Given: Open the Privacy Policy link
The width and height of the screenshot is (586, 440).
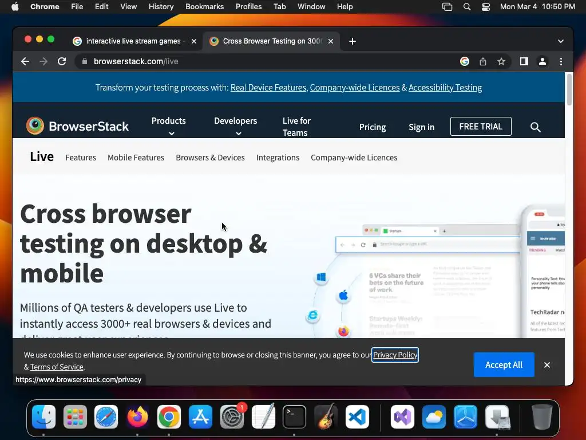Looking at the screenshot, I should 395,355.
